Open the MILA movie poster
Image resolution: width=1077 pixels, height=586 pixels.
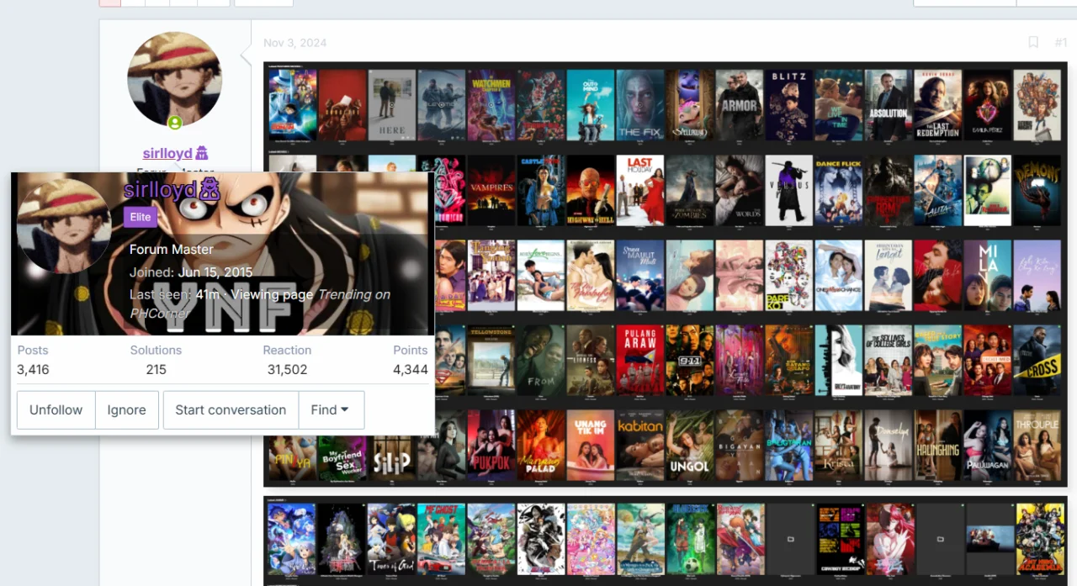tap(988, 276)
